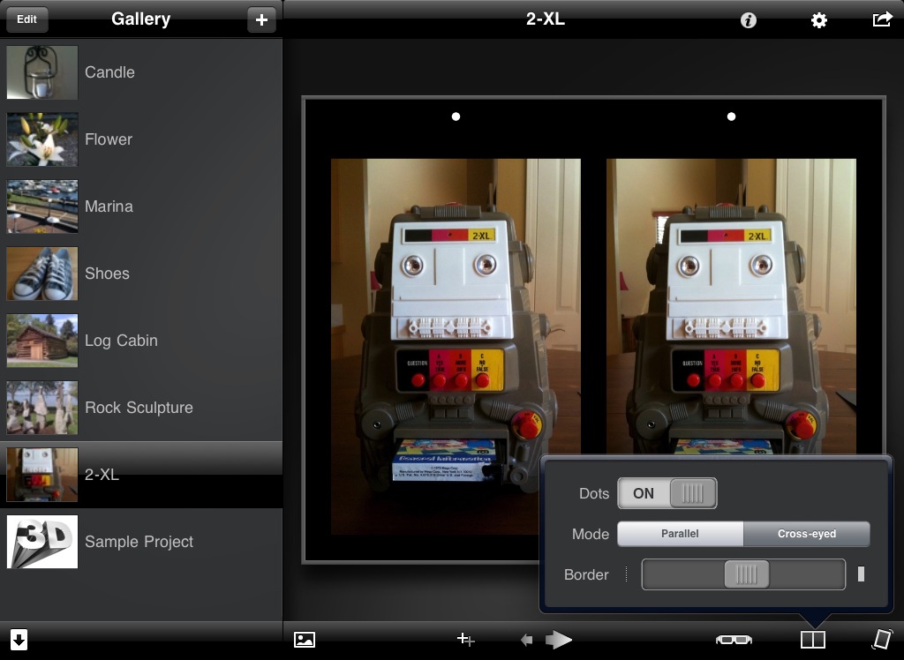This screenshot has height=660, width=904.
Task: Select Rock Sculpture gallery item
Action: pos(141,408)
